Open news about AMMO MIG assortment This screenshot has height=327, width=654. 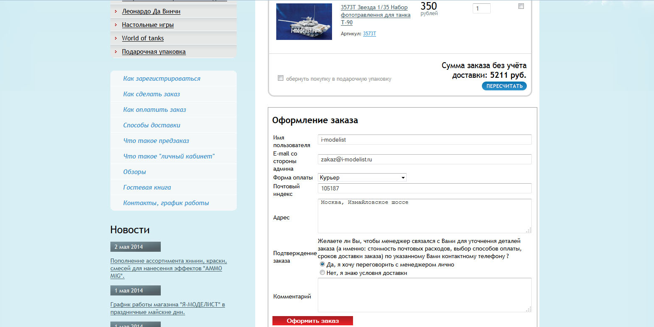click(x=169, y=268)
